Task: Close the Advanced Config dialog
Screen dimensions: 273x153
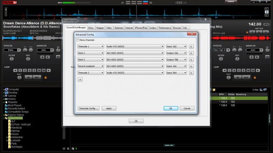Action: click(192, 34)
